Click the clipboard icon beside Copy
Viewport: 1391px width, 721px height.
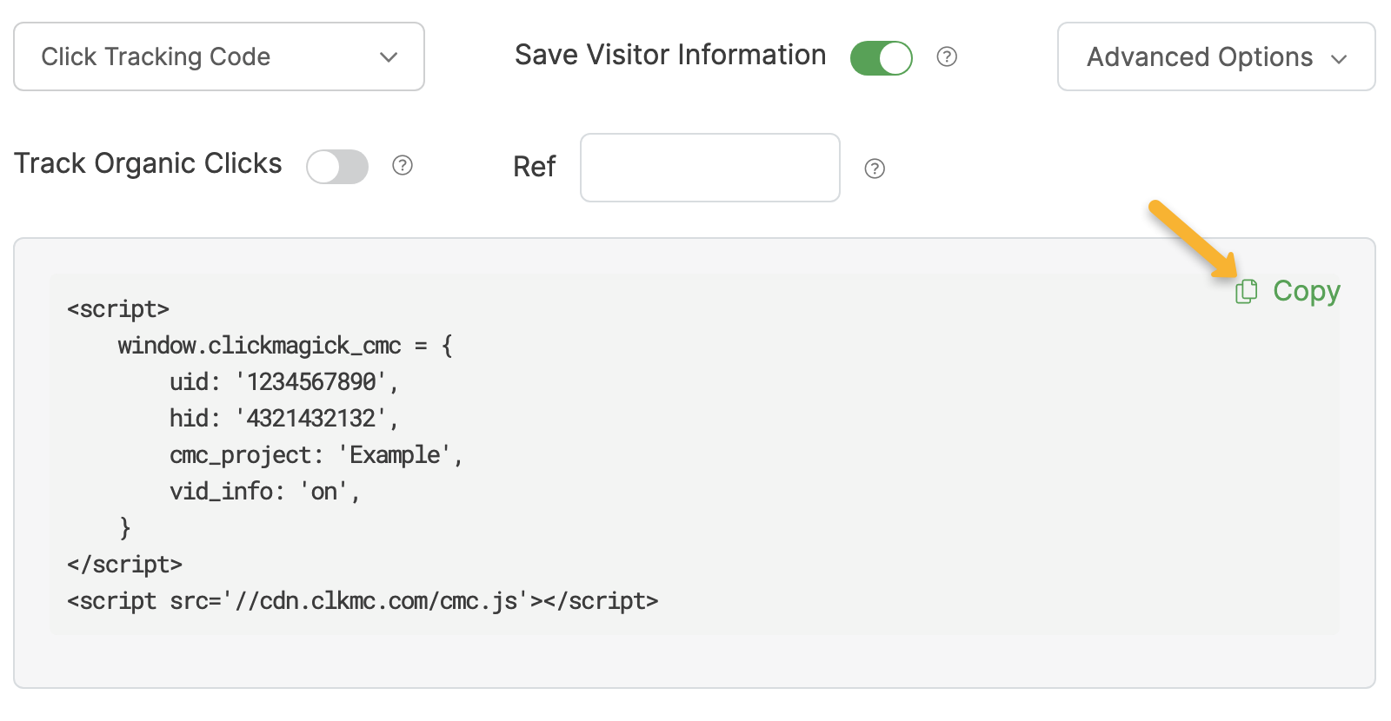click(x=1246, y=292)
